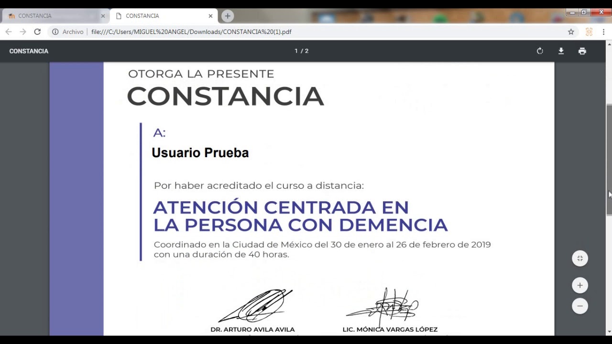Click the scrollbar up arrow

pos(609,44)
